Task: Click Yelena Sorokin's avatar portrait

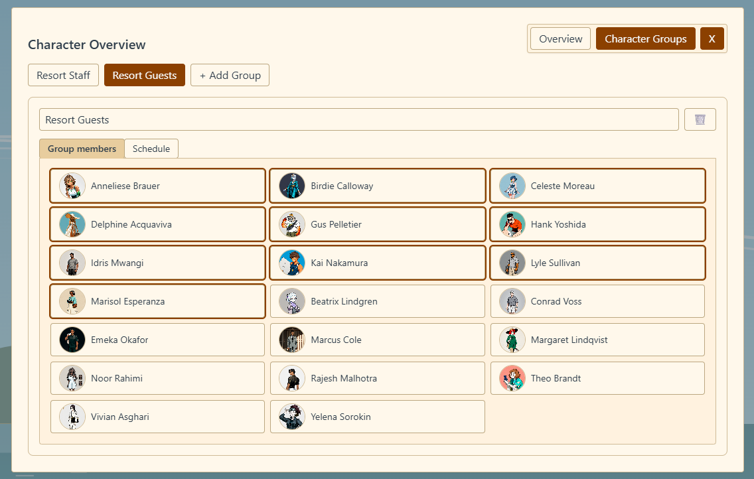Action: click(292, 417)
